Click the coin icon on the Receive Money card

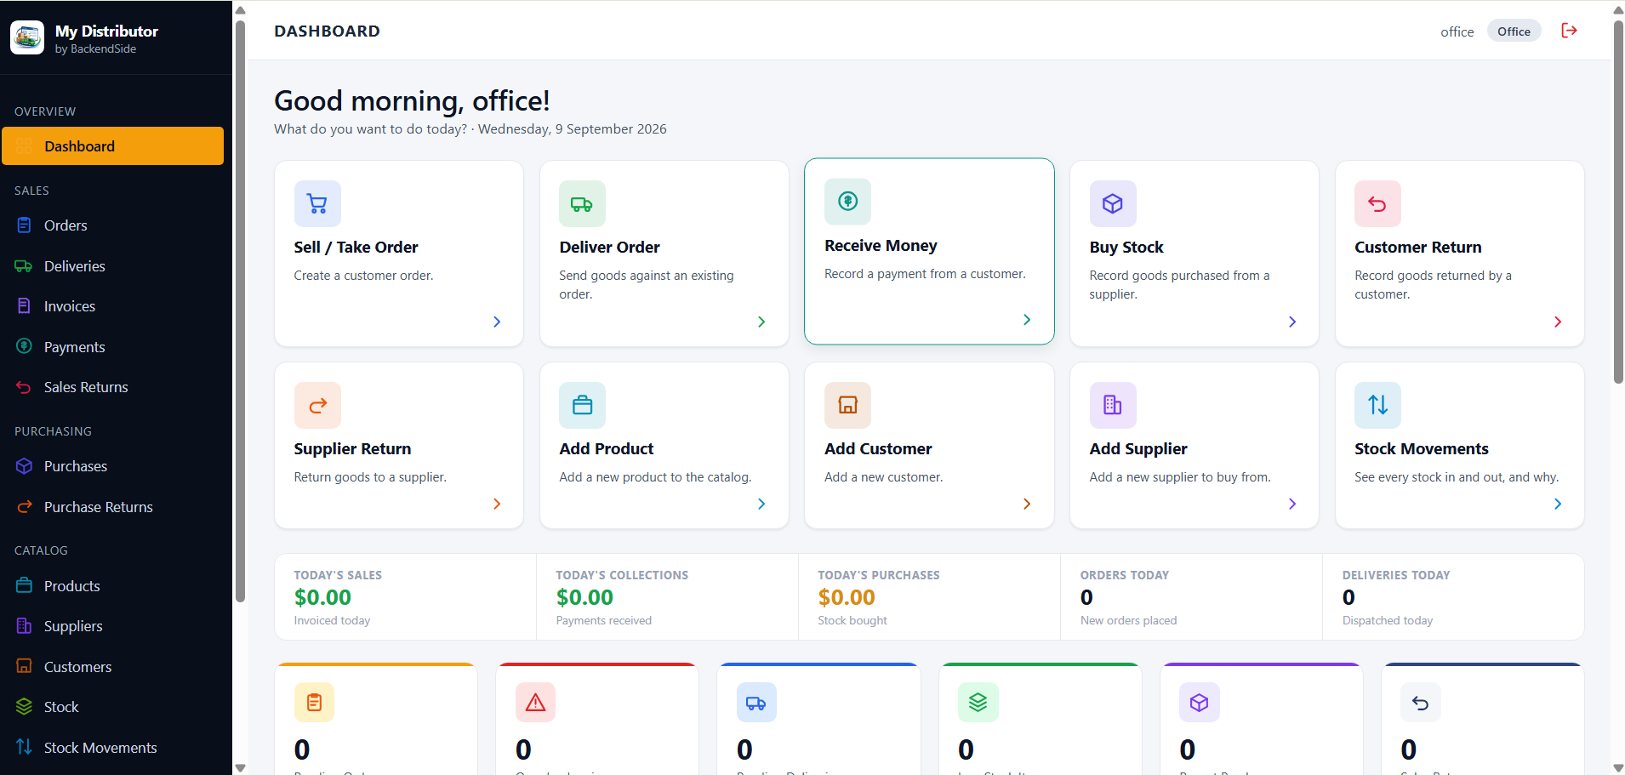click(x=847, y=202)
